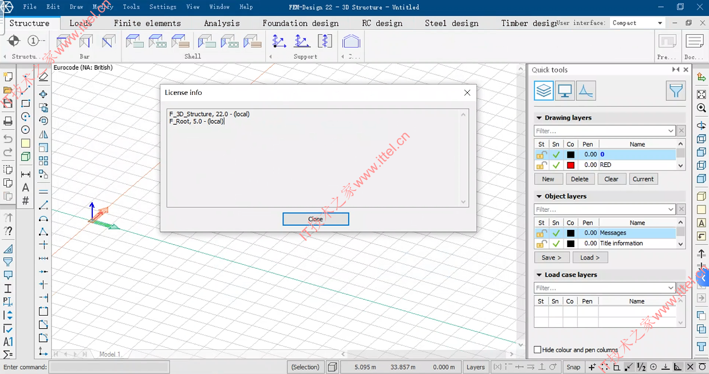
Task: Click the filter funnel icon in Quick tools
Action: 676,90
